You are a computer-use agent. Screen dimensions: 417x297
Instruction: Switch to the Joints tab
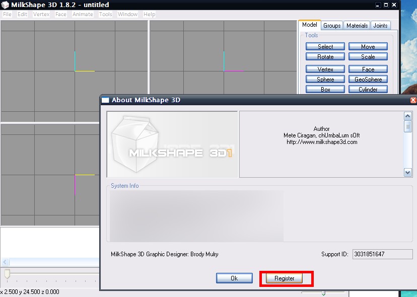381,26
